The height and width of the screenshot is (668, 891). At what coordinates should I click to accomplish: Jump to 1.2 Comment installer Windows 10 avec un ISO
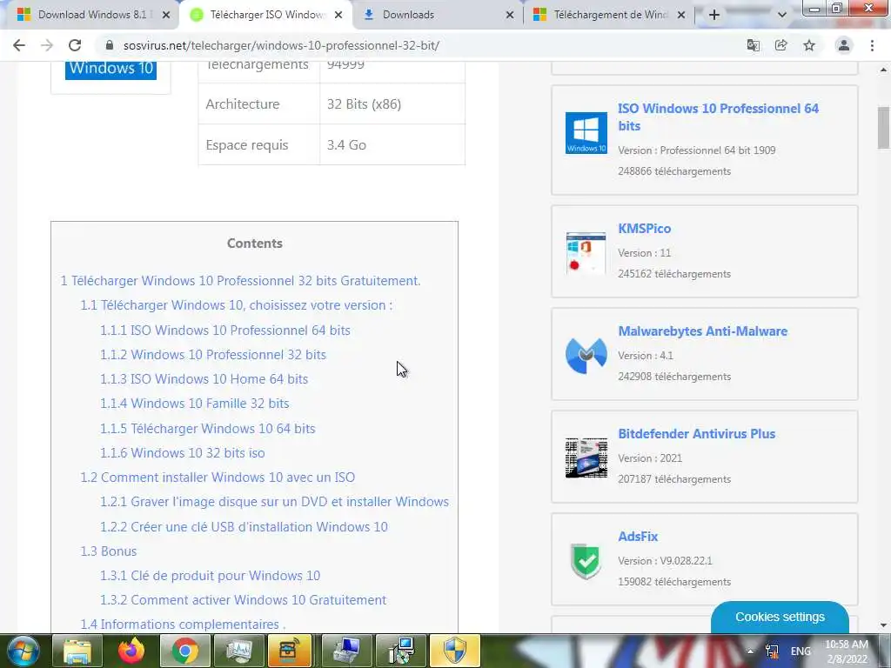point(218,478)
